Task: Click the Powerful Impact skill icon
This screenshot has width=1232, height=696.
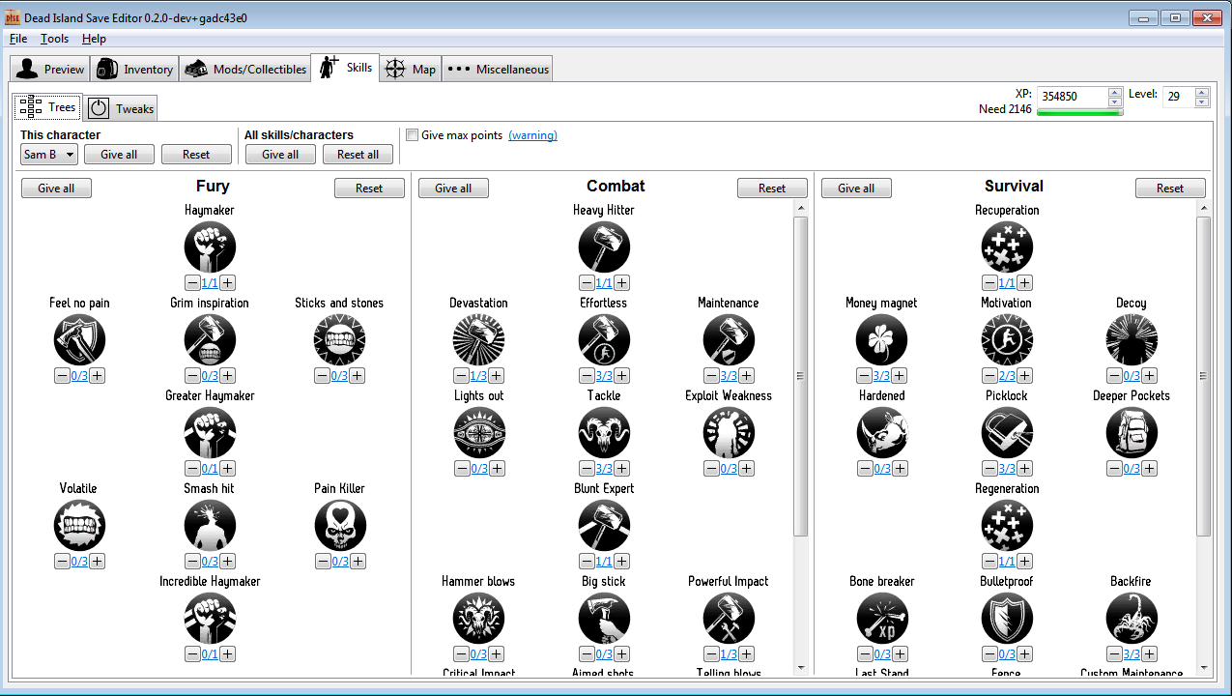Action: coord(729,618)
